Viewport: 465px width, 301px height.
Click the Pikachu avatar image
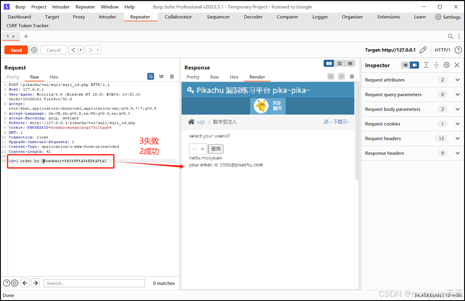pos(261,106)
